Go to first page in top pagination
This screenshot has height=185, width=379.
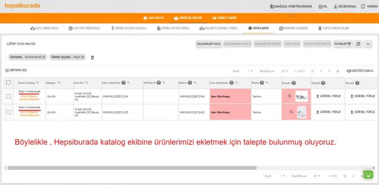(x=312, y=71)
